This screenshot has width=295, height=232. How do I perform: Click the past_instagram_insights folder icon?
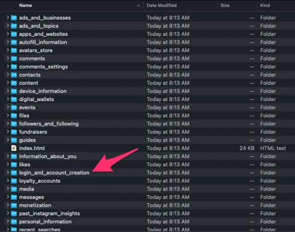tap(14, 214)
